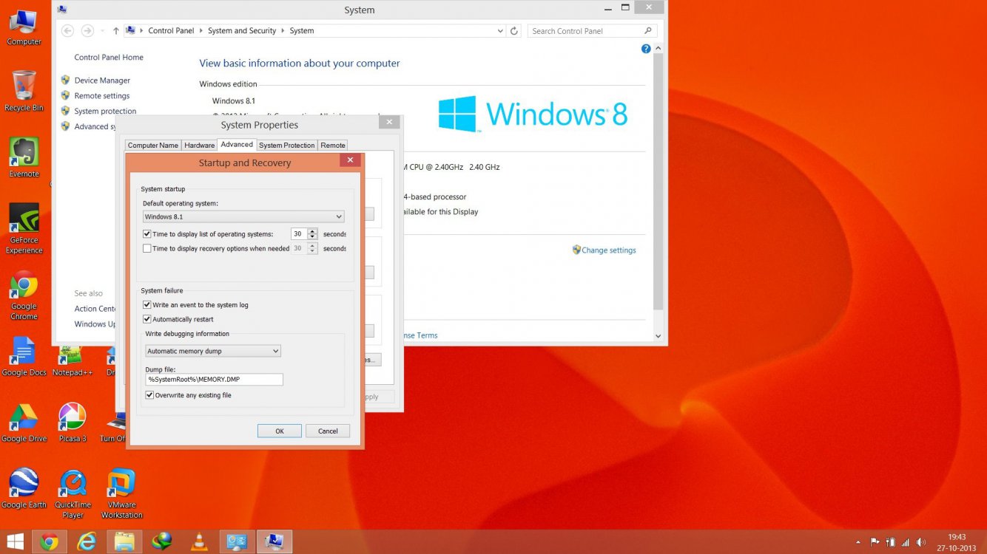Viewport: 987px width, 554px height.
Task: Click OK in Startup and Recovery
Action: pyautogui.click(x=280, y=431)
